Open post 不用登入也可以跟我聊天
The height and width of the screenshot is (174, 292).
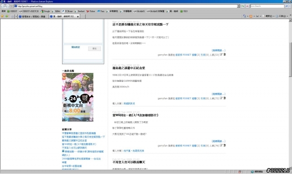coord(129,162)
